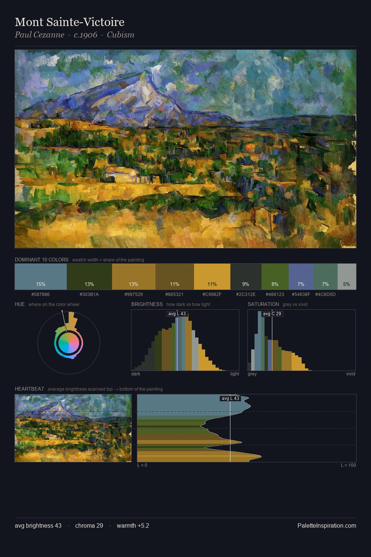
Task: Click the "DOMINANT 10 COLORS" heading
Action: coord(42,260)
